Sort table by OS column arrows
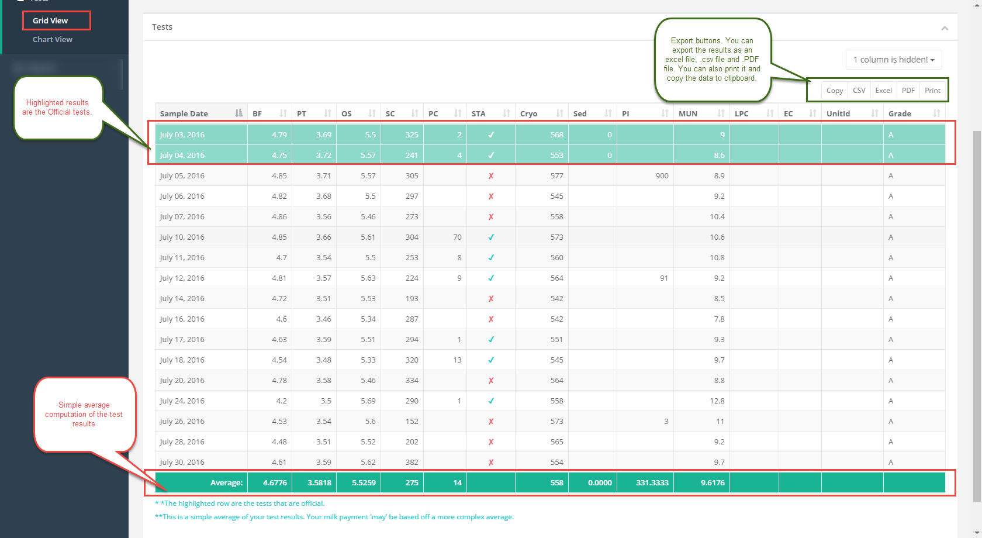 [x=372, y=113]
